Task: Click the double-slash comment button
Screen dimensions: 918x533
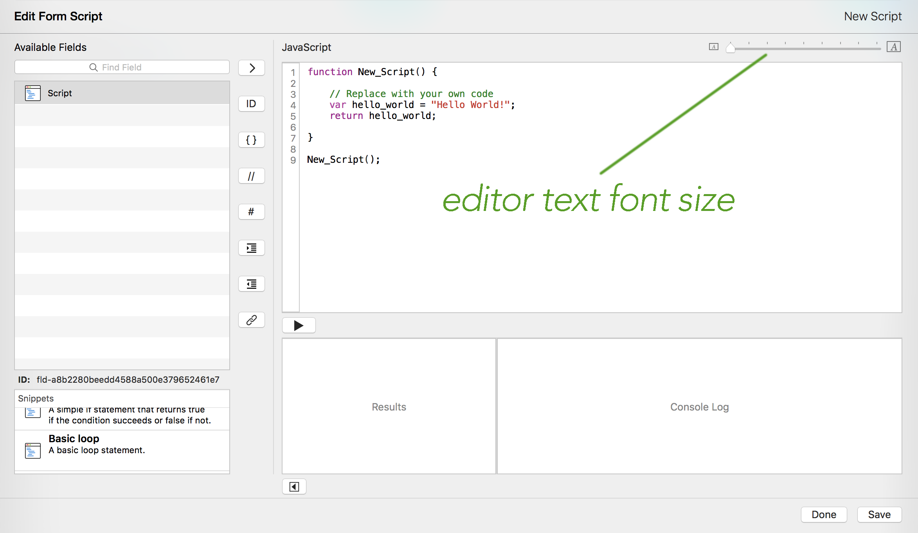Action: point(251,176)
